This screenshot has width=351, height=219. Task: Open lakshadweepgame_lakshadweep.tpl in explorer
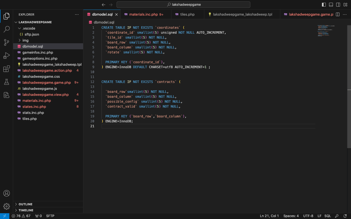48,64
